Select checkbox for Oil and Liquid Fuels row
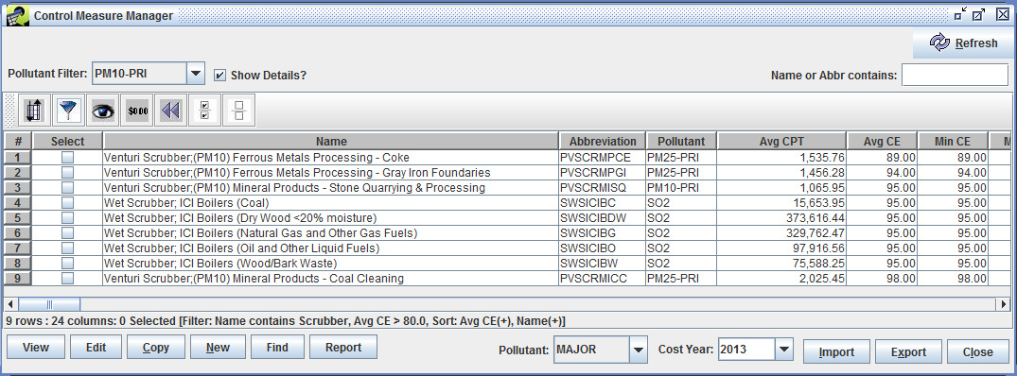 (67, 248)
